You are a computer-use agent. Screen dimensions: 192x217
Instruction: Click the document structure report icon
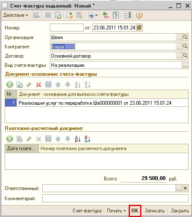tap(116, 15)
